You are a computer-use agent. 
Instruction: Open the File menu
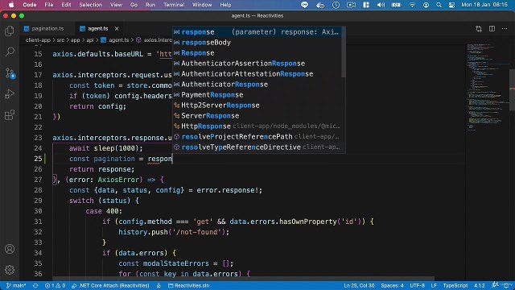click(x=49, y=5)
